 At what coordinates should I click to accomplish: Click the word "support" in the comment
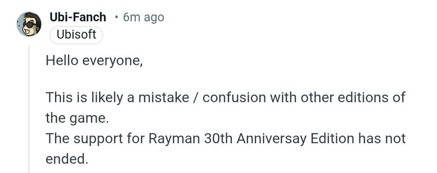point(94,139)
